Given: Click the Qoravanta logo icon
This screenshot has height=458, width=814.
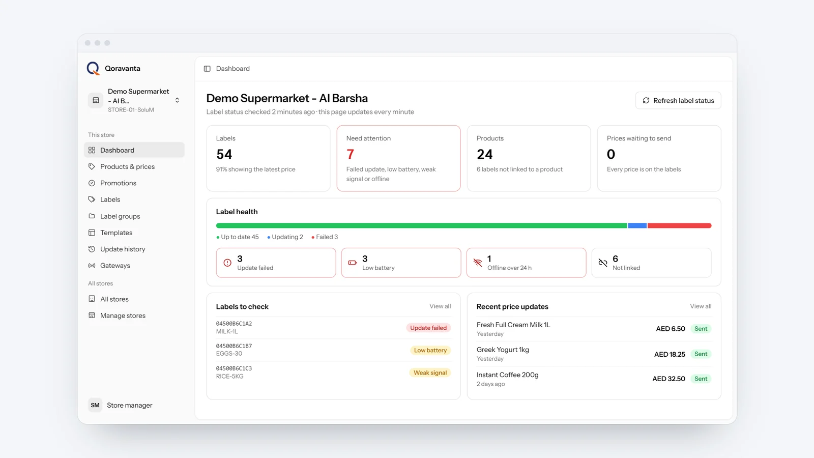Looking at the screenshot, I should point(93,68).
